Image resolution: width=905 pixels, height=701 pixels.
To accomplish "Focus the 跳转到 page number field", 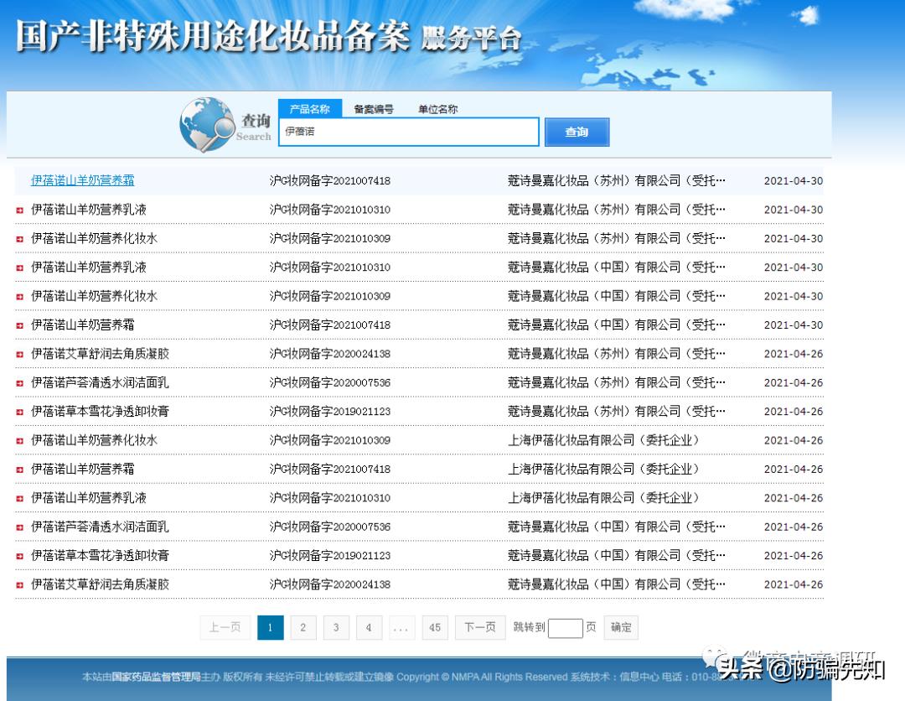I will [565, 628].
